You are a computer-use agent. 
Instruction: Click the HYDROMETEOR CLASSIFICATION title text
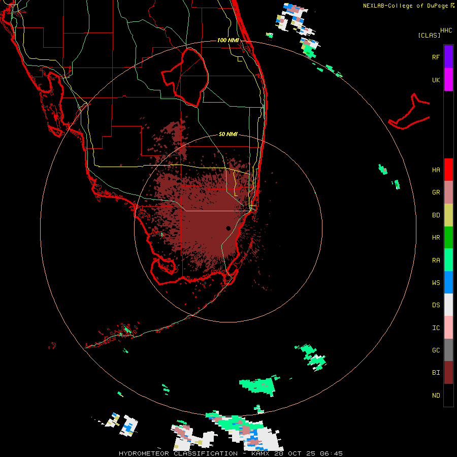[x=178, y=453]
